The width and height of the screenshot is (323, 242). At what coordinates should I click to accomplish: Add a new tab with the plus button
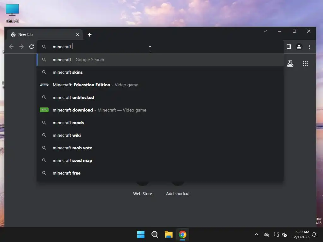[x=89, y=35]
